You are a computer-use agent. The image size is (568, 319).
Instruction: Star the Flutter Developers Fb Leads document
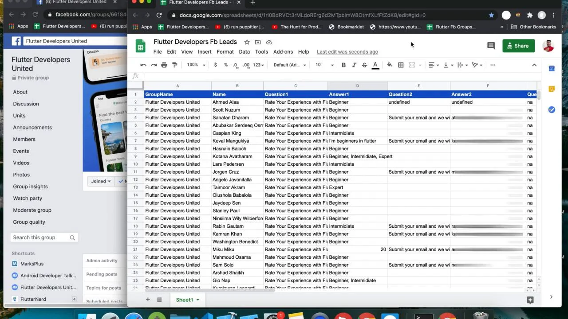[247, 42]
